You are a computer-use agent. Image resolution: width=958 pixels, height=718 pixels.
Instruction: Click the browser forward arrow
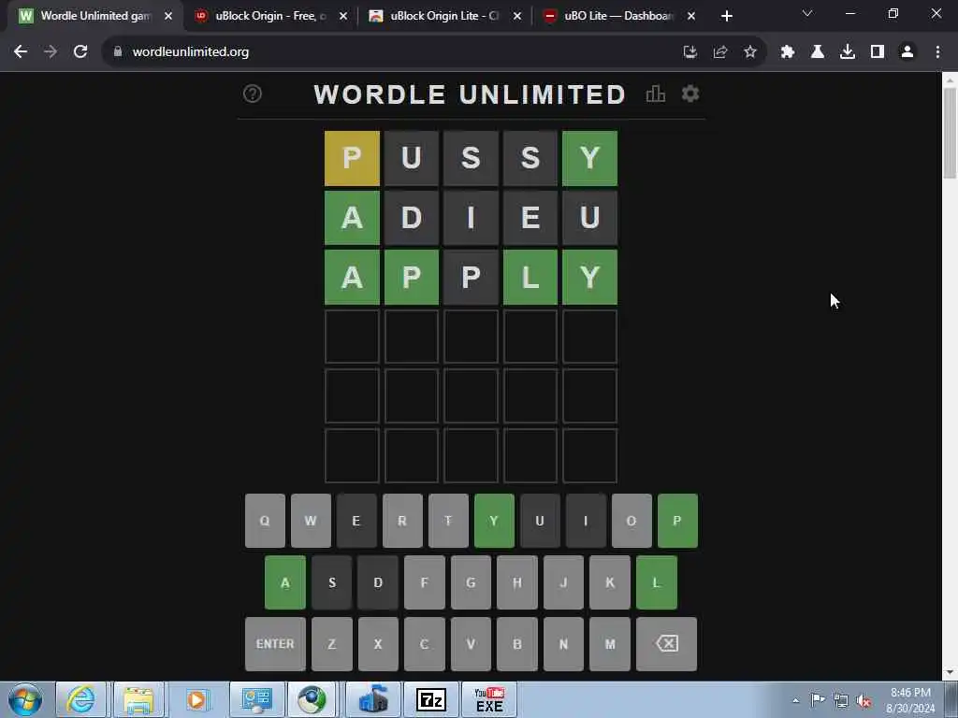pos(51,52)
